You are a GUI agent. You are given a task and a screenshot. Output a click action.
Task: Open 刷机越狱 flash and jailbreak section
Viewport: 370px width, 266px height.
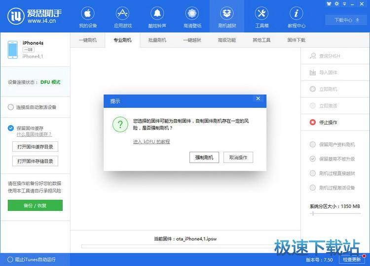tap(227, 17)
